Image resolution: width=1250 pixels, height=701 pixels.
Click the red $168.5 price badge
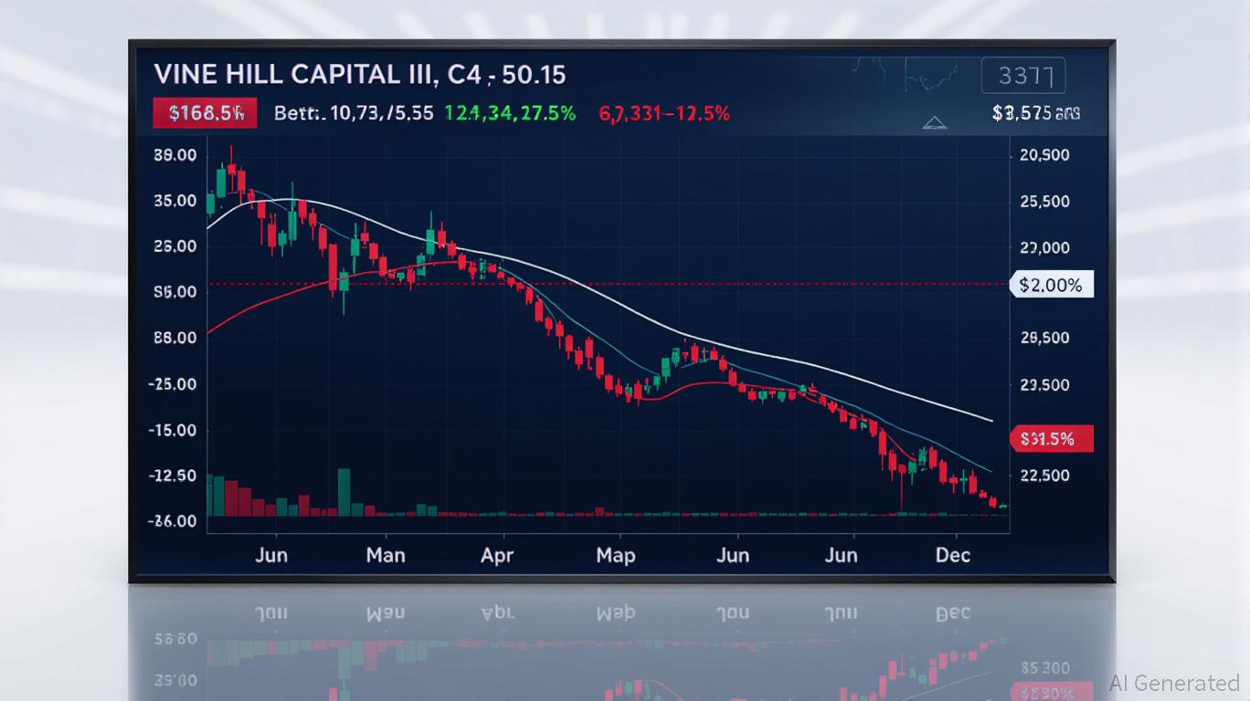[x=200, y=113]
